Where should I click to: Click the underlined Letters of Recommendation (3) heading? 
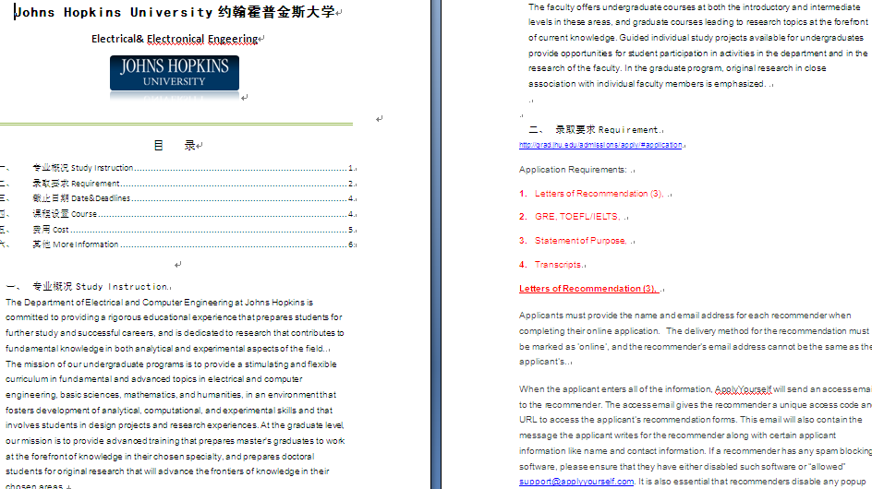pyautogui.click(x=589, y=289)
